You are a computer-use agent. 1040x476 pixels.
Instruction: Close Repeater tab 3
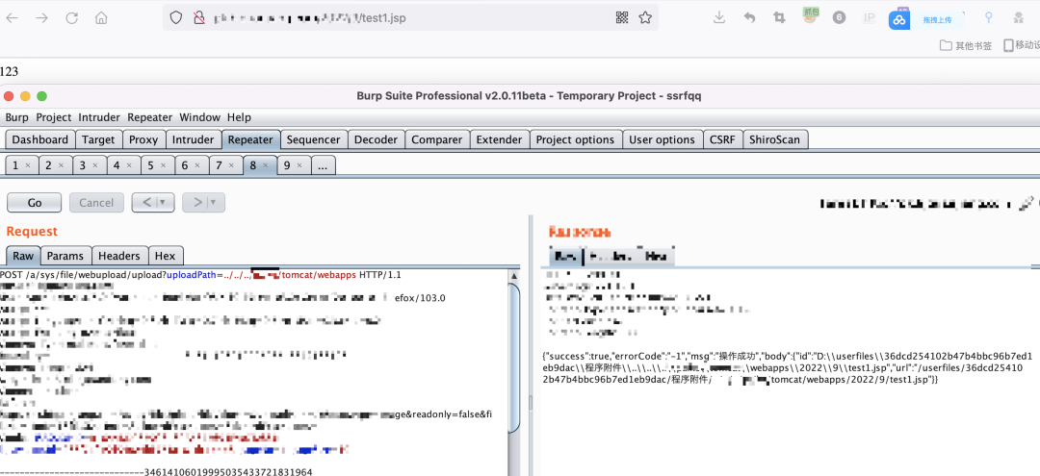point(95,165)
